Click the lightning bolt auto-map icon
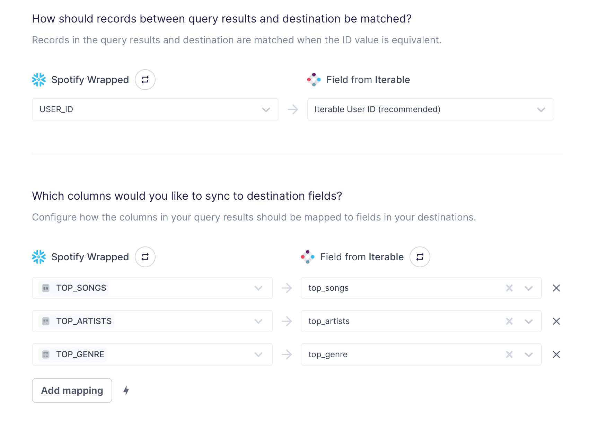Image resolution: width=589 pixels, height=423 pixels. [x=126, y=390]
